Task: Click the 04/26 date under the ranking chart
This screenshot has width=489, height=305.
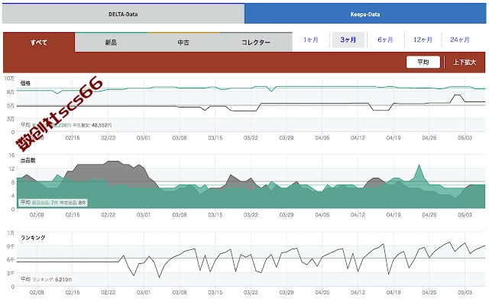Action: (x=429, y=292)
